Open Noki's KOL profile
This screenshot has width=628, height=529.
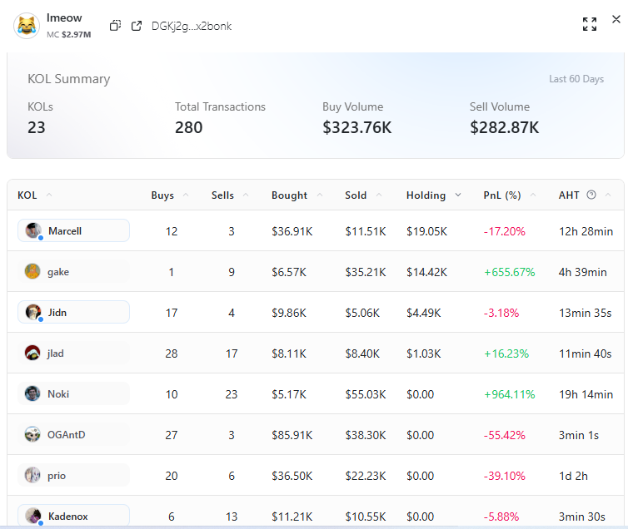coord(73,394)
